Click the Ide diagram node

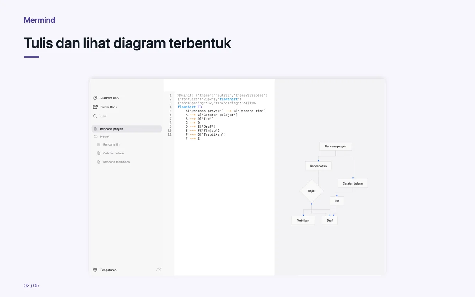(x=337, y=201)
